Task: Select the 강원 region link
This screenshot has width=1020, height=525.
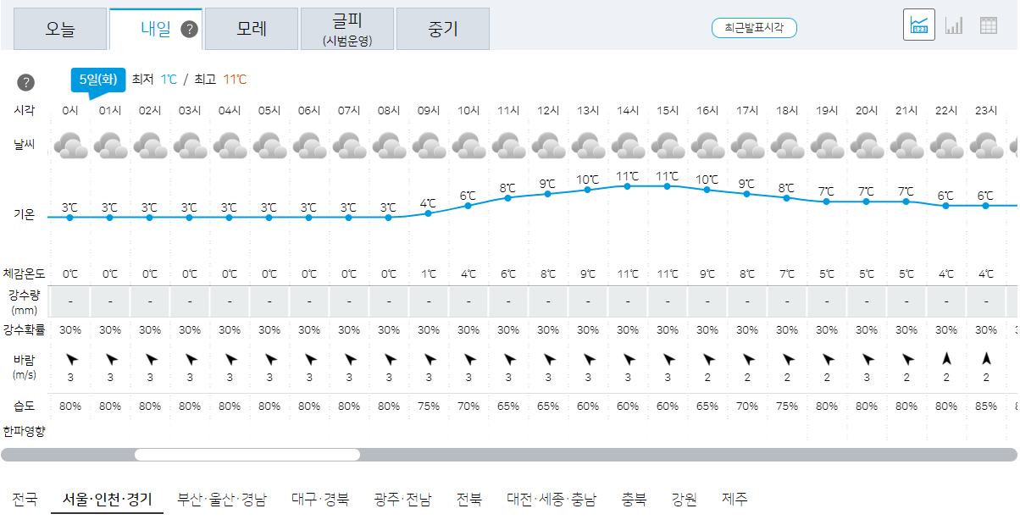Action: click(685, 500)
